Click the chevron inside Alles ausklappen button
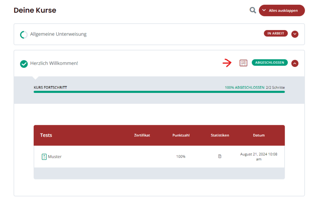The image size is (325, 207). [264, 10]
